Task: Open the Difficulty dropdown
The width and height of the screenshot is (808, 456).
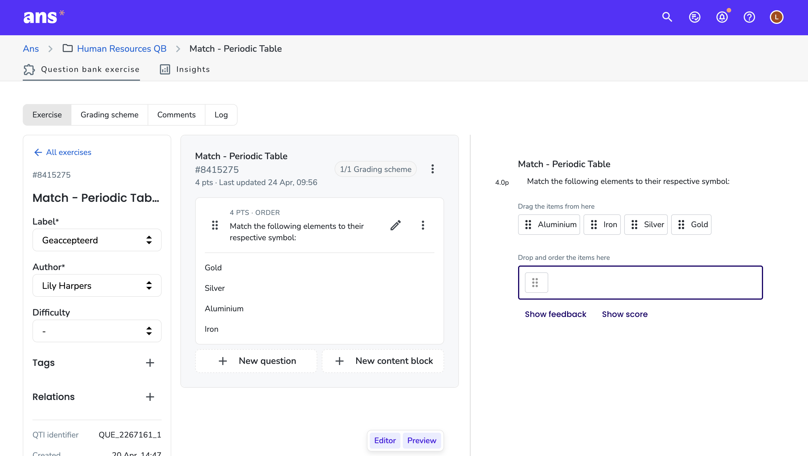Action: tap(97, 331)
